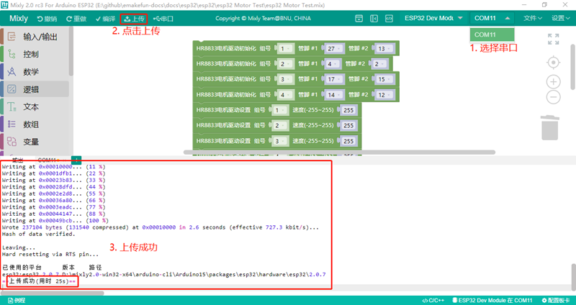Toggle fullscreen with the expand arrows icon
The image size is (576, 305).
pos(553,40)
